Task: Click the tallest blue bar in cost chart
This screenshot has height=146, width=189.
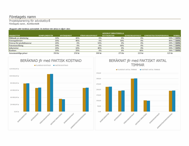Action: point(52,93)
